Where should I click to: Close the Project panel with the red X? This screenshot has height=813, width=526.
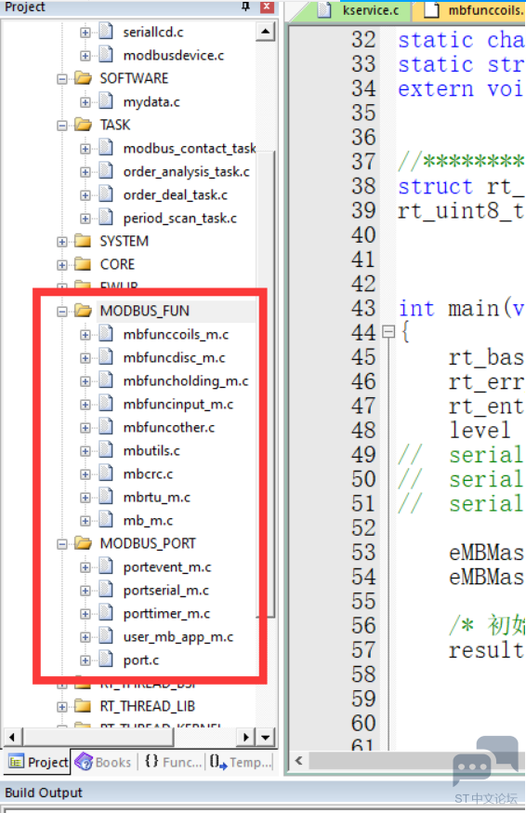click(x=267, y=7)
